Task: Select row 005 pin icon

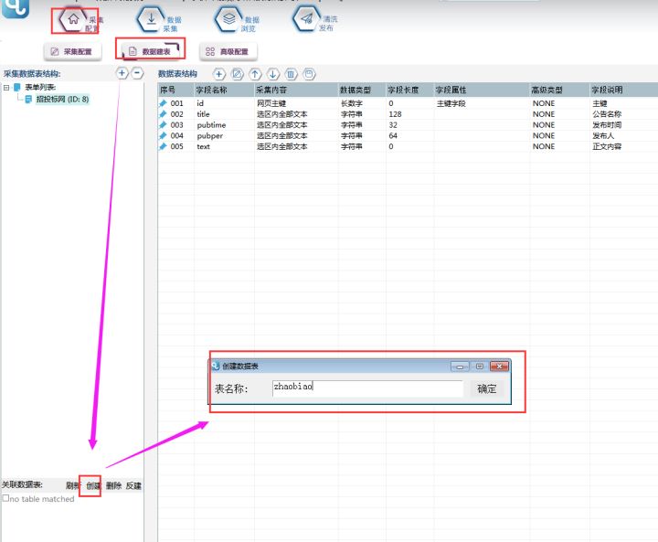Action: (x=163, y=146)
